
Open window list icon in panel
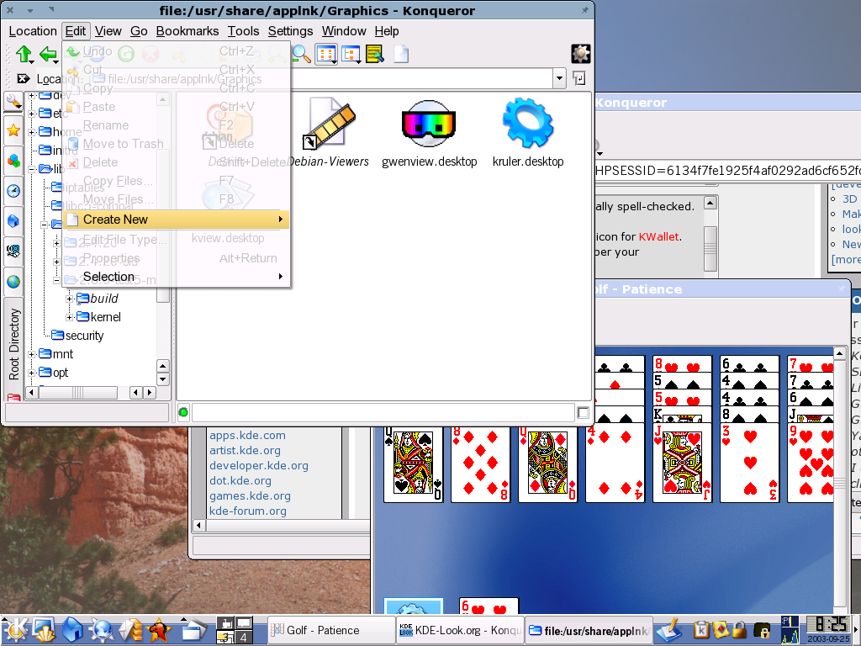[193, 629]
